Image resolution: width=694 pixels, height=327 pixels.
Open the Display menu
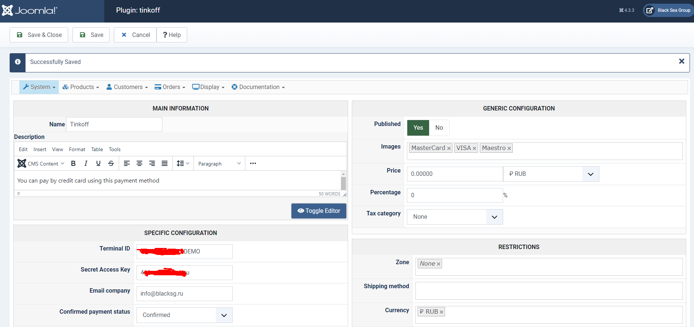[x=208, y=87]
